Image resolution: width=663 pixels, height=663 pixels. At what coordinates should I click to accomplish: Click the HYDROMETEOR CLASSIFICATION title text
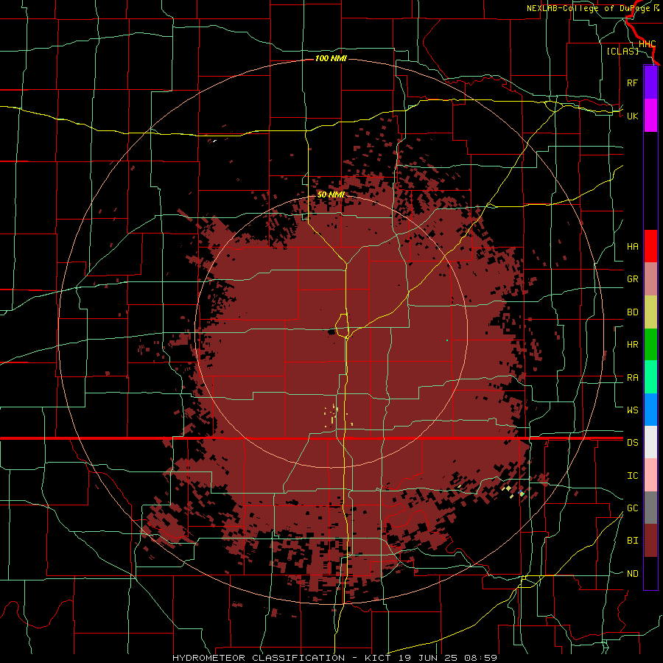(259, 658)
